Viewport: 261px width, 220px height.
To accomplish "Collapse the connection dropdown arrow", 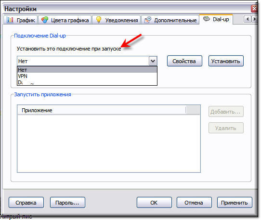I will [153, 61].
